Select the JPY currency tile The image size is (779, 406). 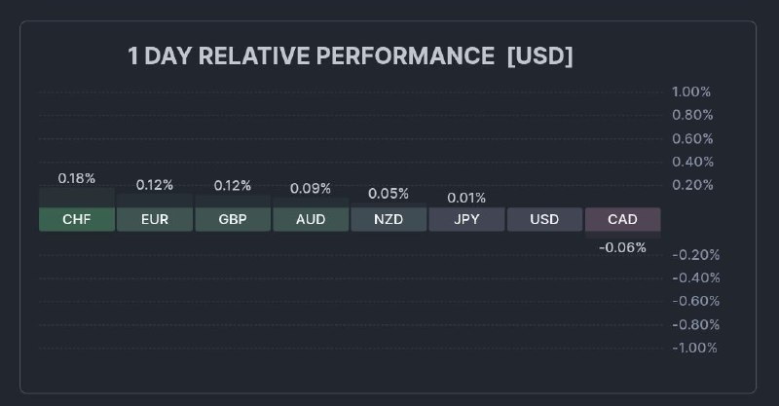pyautogui.click(x=466, y=219)
